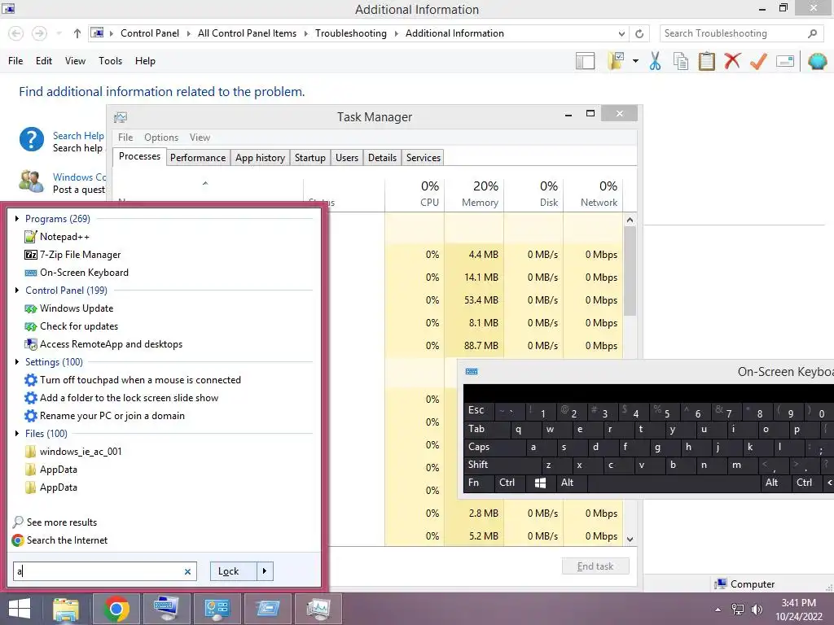Collapse the Files (100) group
Image resolution: width=834 pixels, height=625 pixels.
click(17, 434)
